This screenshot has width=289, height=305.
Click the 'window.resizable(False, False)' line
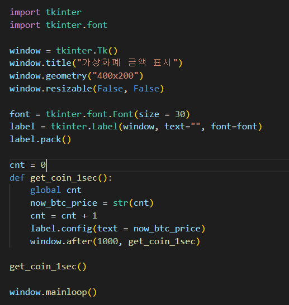pyautogui.click(x=87, y=89)
